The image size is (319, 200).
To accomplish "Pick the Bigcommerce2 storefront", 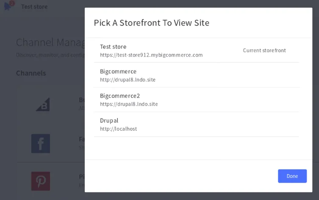I will coord(196,100).
